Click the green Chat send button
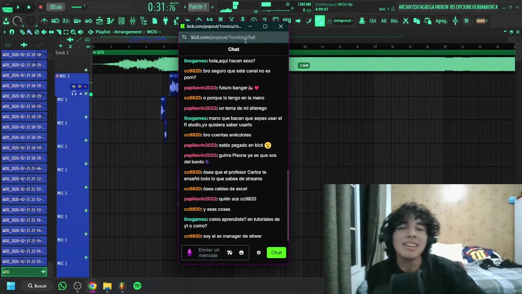 click(x=276, y=253)
